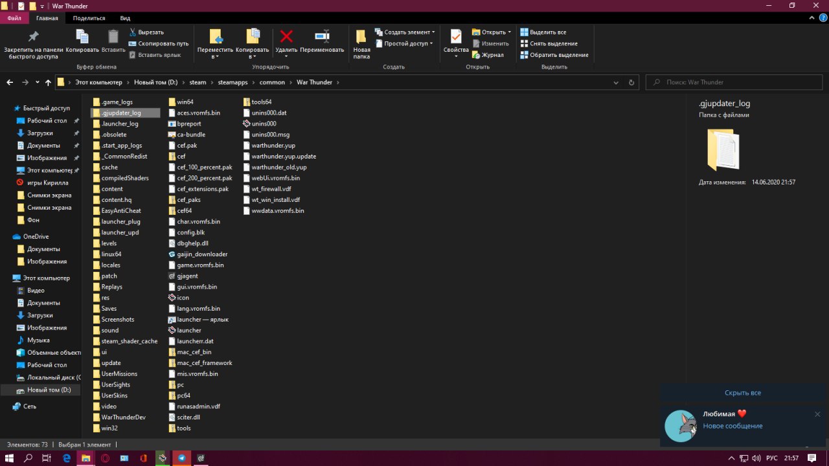Click the red Delete (Удалить) icon
This screenshot has height=466, width=829.
pos(286,36)
